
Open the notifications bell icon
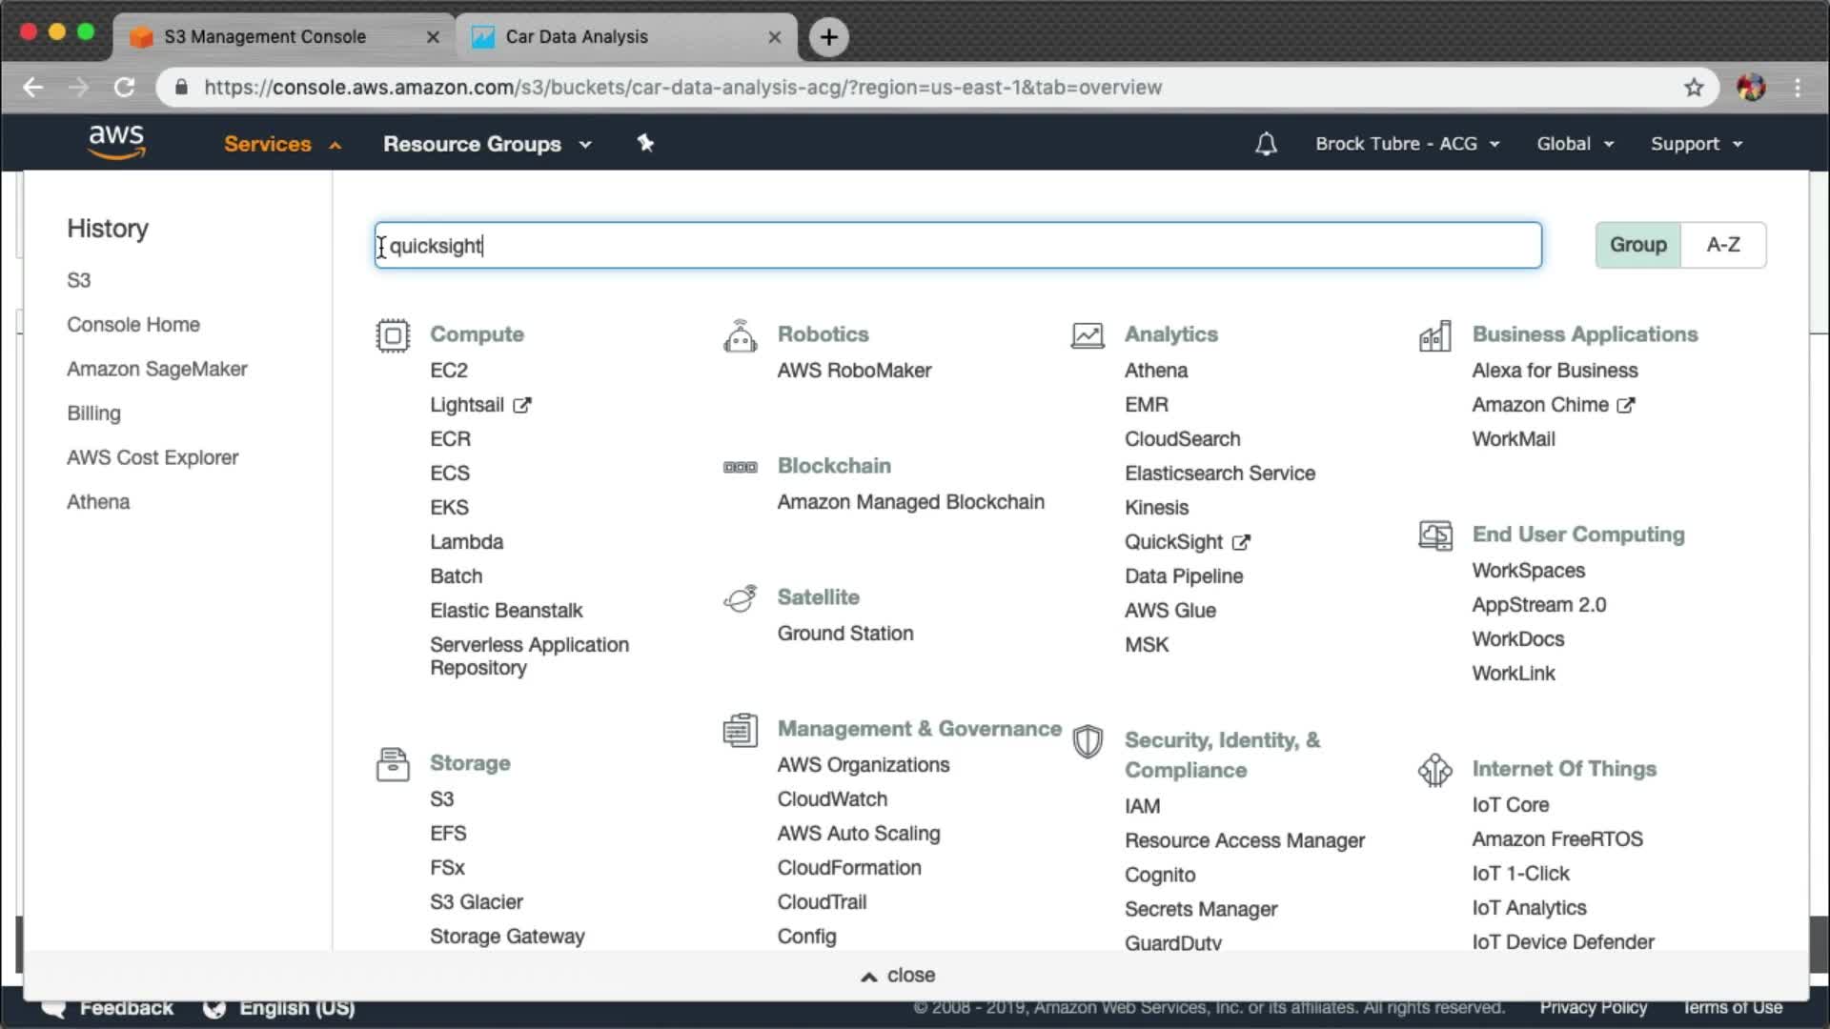coord(1266,144)
